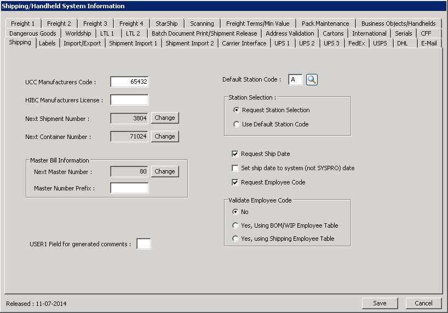
Task: Click the Cancel button
Action: click(x=423, y=303)
